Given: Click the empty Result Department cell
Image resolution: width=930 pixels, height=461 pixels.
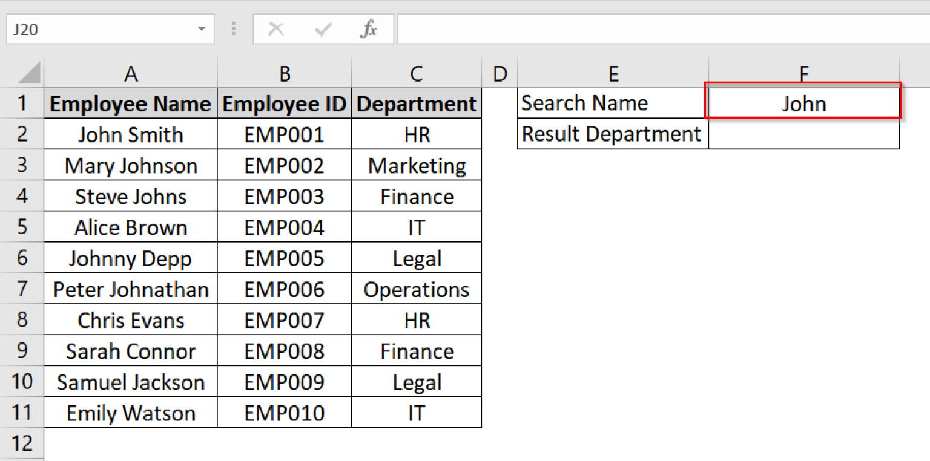Looking at the screenshot, I should tap(803, 134).
